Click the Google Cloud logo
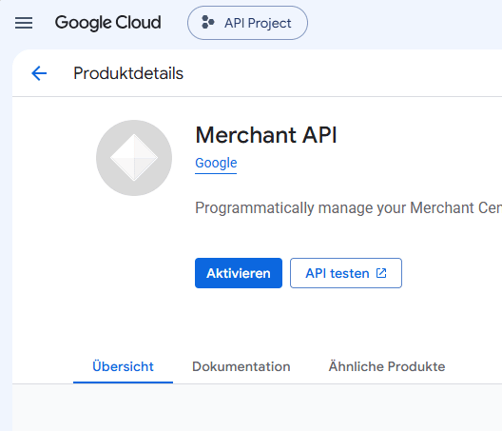502x431 pixels. (107, 23)
